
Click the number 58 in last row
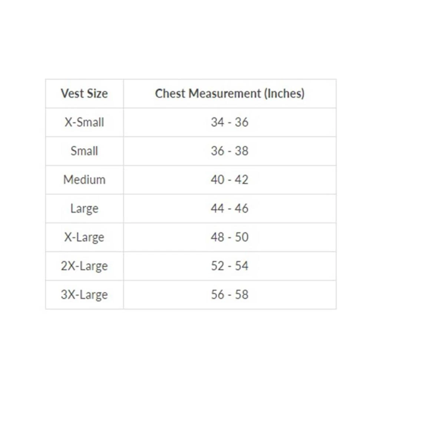(x=241, y=295)
